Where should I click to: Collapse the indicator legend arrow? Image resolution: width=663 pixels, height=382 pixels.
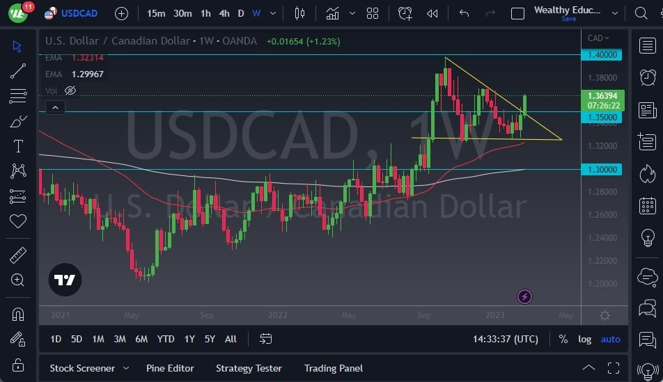click(x=56, y=108)
